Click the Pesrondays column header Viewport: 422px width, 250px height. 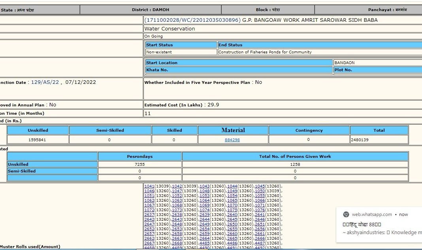(140, 156)
